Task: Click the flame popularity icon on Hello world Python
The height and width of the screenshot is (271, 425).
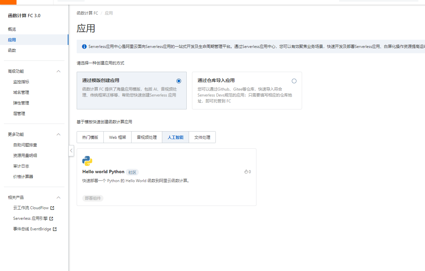Action: pyautogui.click(x=246, y=172)
